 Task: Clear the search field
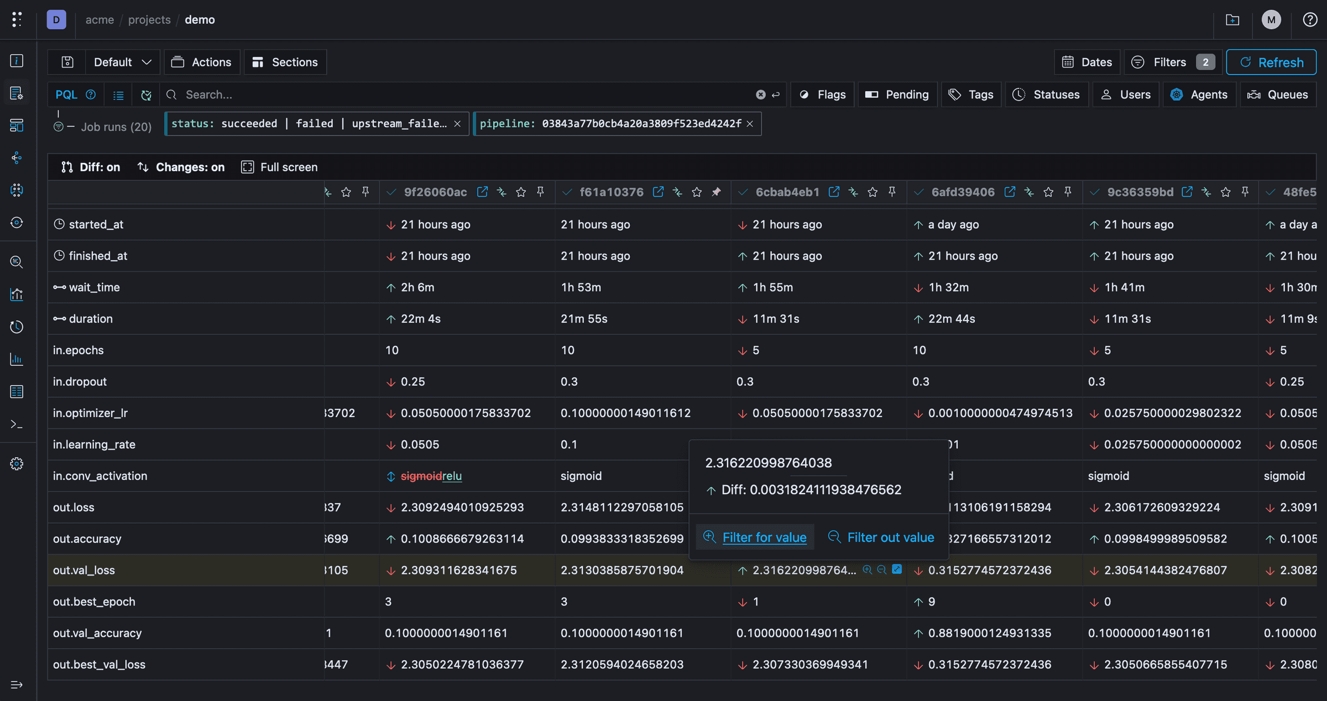click(x=761, y=94)
